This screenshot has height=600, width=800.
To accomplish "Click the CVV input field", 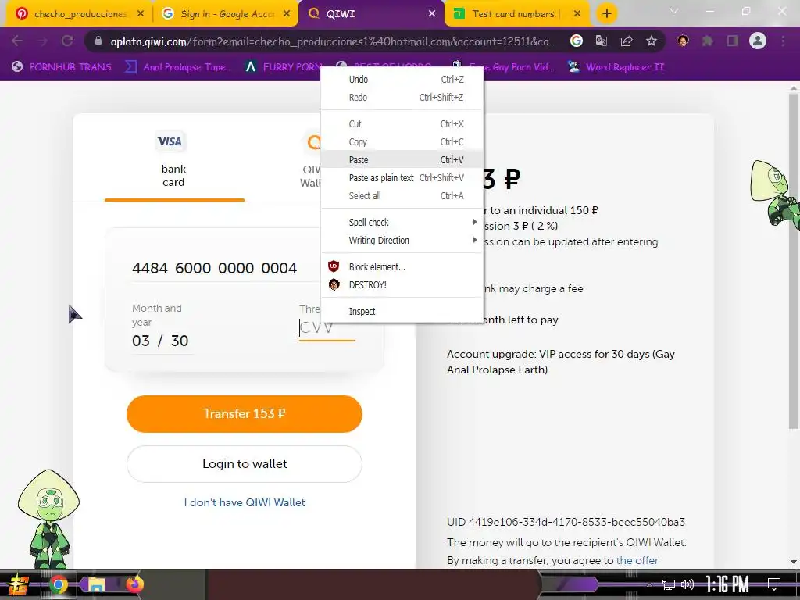I will coord(327,328).
